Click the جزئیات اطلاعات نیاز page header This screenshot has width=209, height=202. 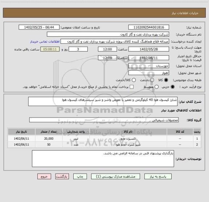click(185, 13)
